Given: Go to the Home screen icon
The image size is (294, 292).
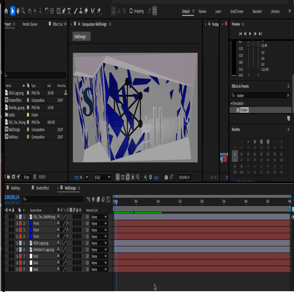Looking at the screenshot, I should 6,11.
